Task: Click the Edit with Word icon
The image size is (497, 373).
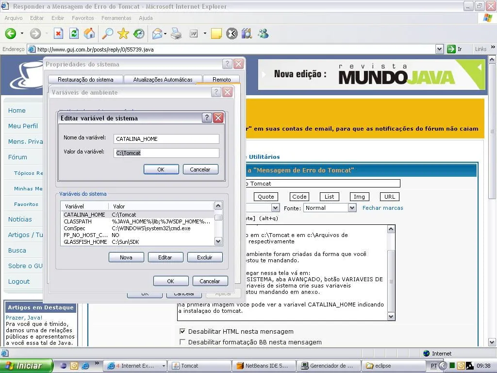Action: pos(193,34)
